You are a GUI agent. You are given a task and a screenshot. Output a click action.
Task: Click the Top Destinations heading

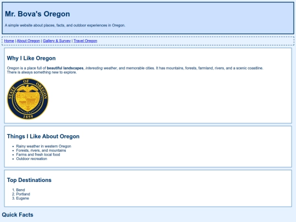[x=29, y=180]
